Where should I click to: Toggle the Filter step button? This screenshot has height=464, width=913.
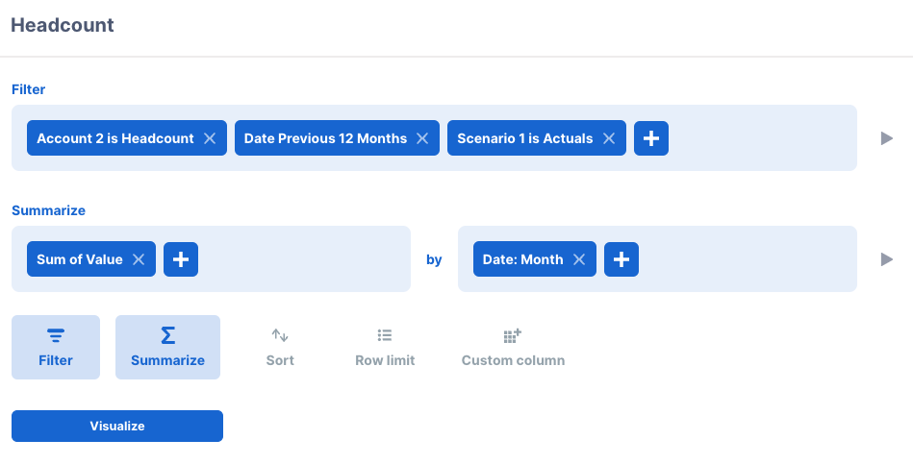pos(56,347)
